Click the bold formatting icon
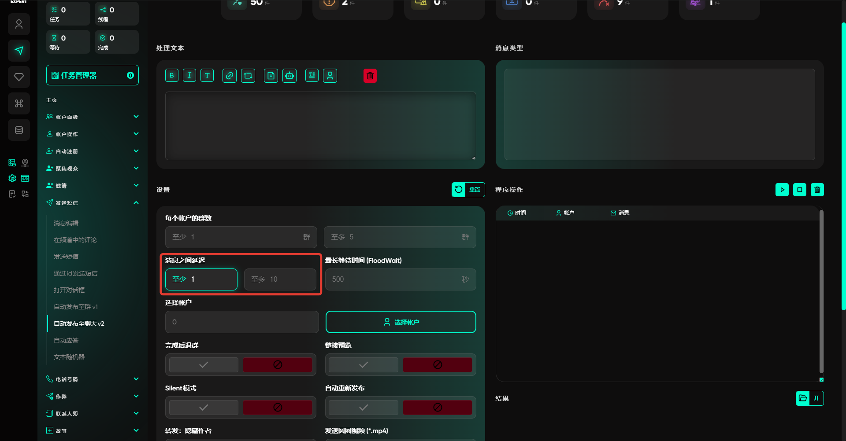This screenshot has width=846, height=441. 172,76
